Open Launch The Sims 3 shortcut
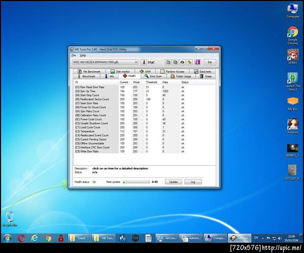304x253 pixels. coord(292,82)
